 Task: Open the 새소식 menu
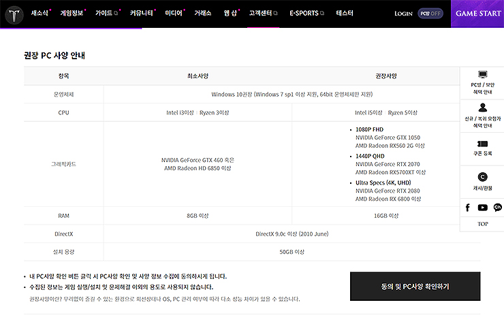pos(40,13)
